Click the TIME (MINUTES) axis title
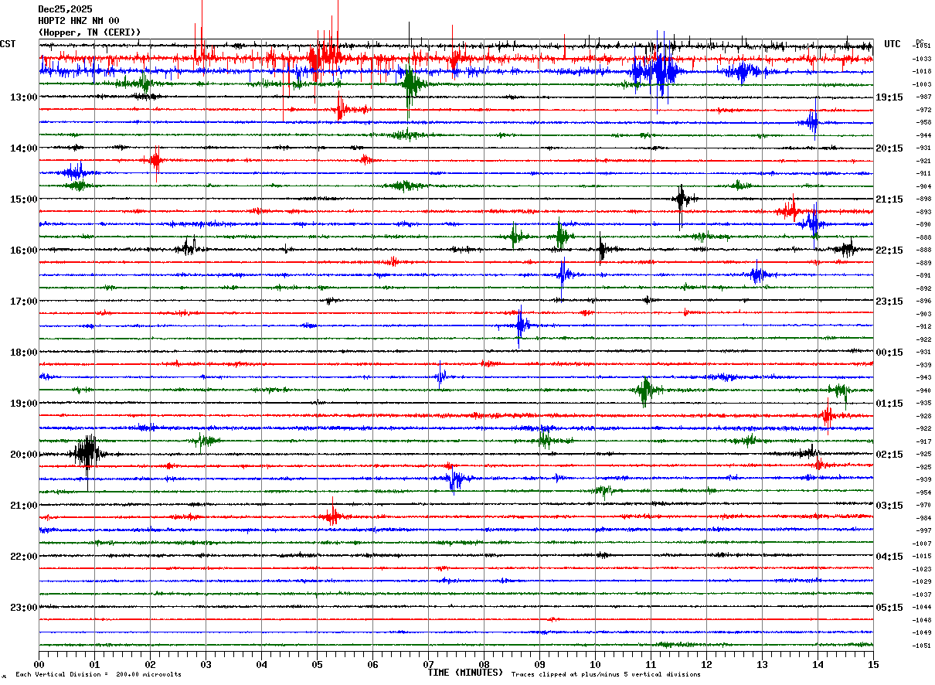The height and width of the screenshot is (685, 935). click(465, 673)
